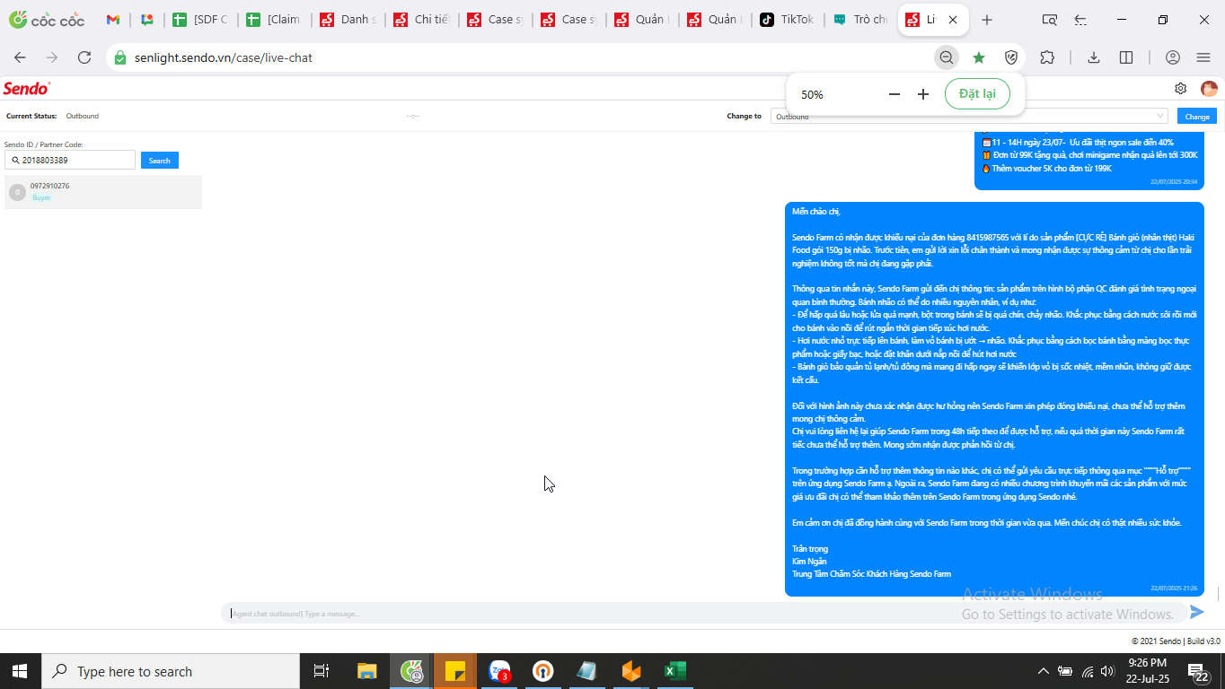The height and width of the screenshot is (689, 1225).
Task: Switch to the SDF C spreadsheet tab
Action: point(199,20)
